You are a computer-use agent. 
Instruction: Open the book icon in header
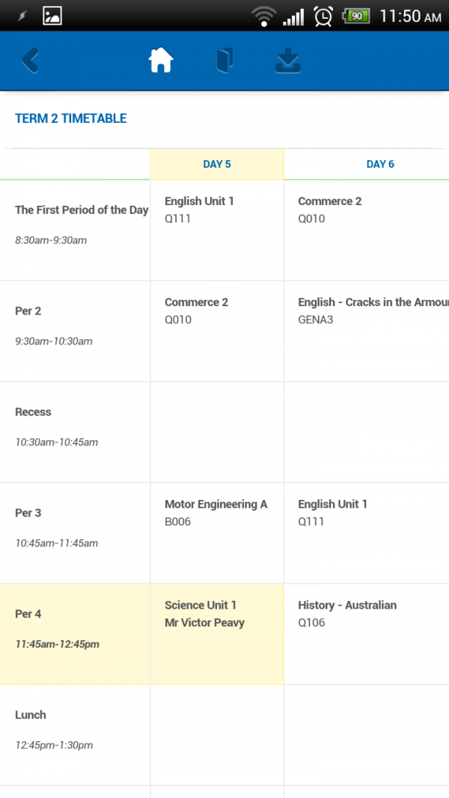[224, 61]
